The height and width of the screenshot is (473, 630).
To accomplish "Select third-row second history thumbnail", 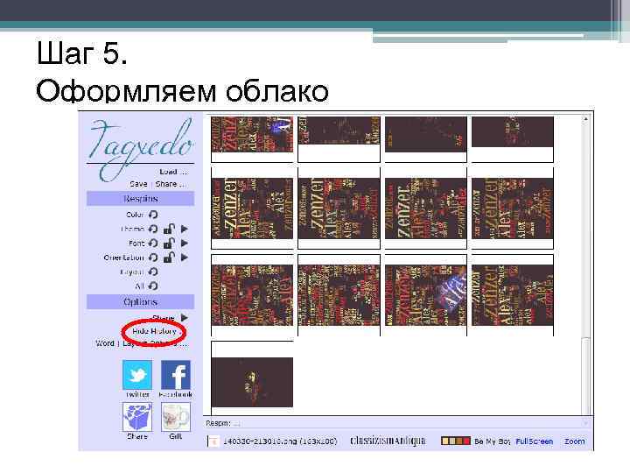I will (339, 295).
